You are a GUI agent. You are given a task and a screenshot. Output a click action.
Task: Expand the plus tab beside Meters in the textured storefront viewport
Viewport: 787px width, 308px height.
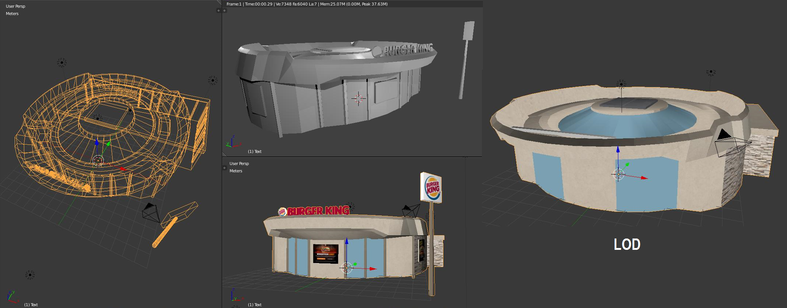pyautogui.click(x=225, y=168)
